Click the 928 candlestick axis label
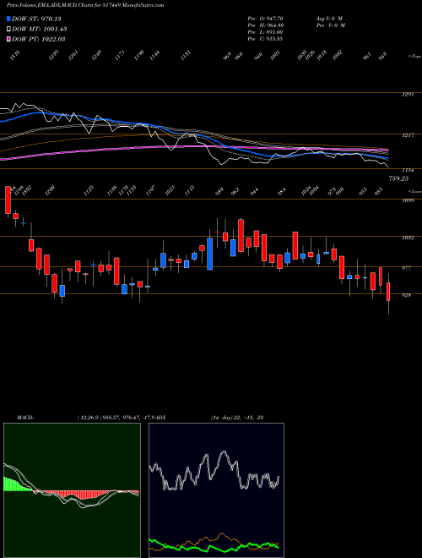Image resolution: width=422 pixels, height=558 pixels. coord(406,295)
